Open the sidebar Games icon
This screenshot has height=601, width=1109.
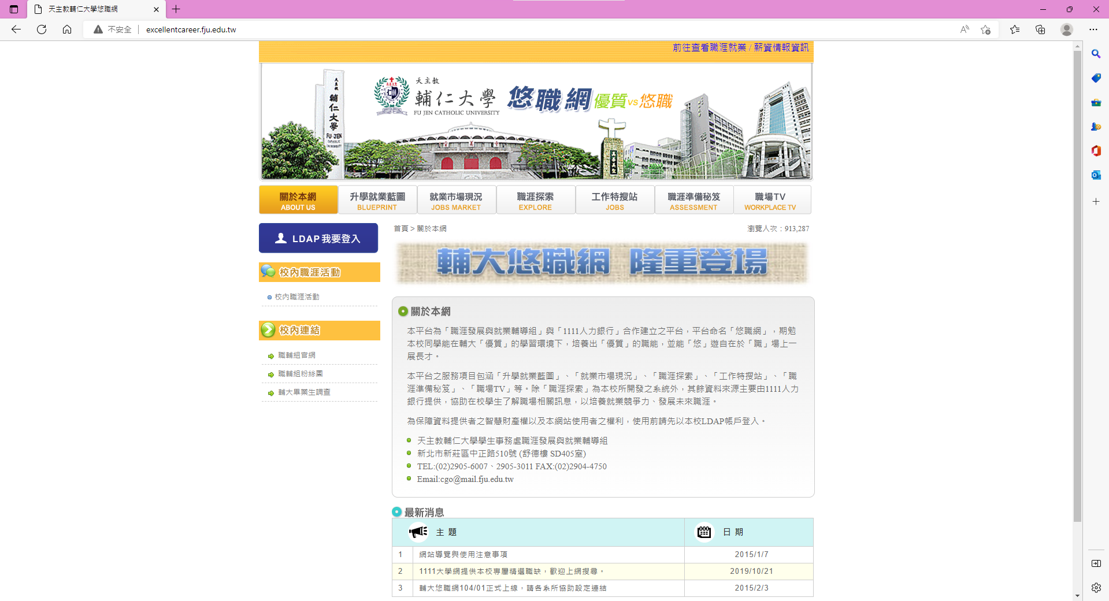[x=1096, y=127]
